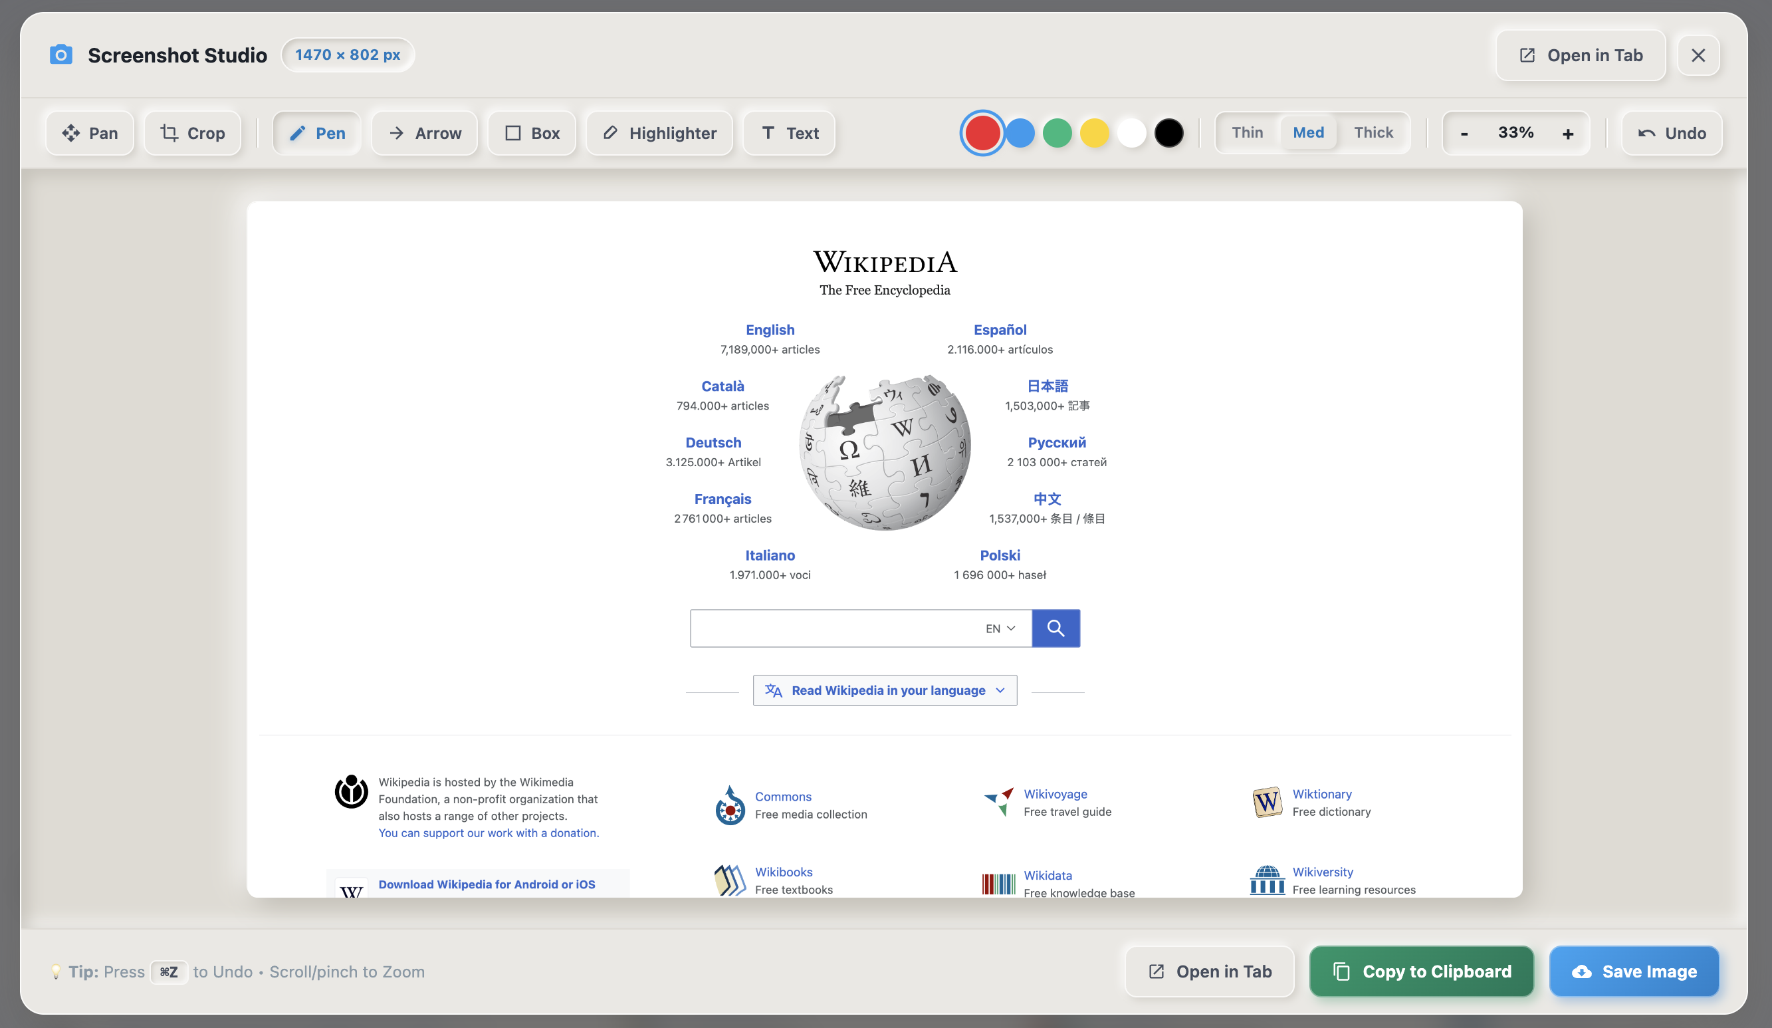Click Open in Tab in the header
The width and height of the screenshot is (1772, 1028).
coord(1581,55)
